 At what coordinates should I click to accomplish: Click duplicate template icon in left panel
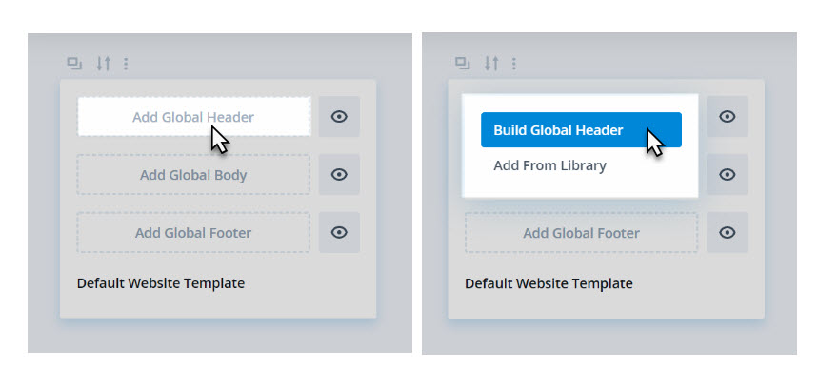[x=74, y=64]
